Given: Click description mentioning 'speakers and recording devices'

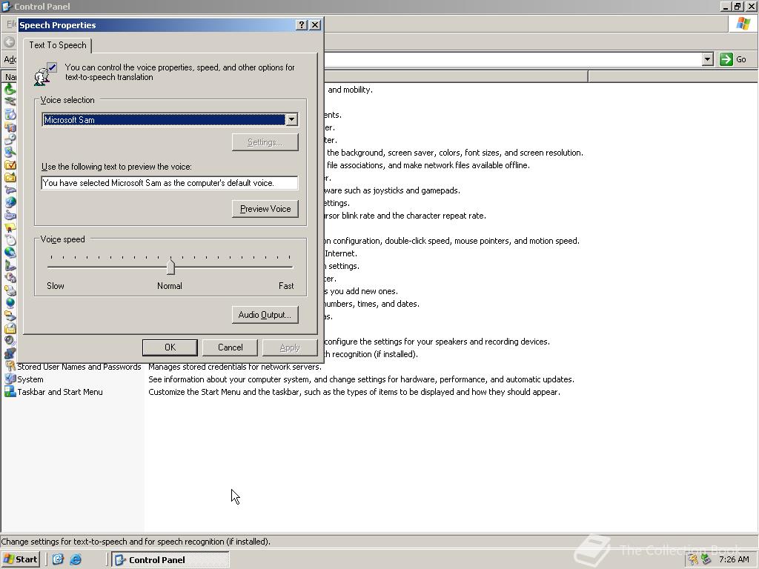Looking at the screenshot, I should pyautogui.click(x=437, y=342).
